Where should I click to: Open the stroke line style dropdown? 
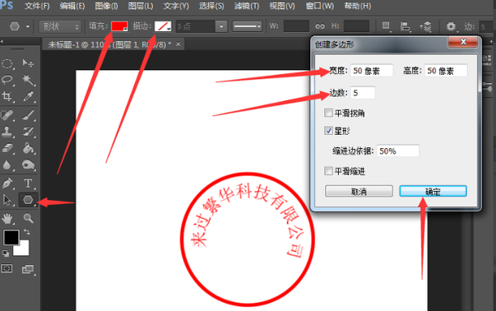(248, 26)
